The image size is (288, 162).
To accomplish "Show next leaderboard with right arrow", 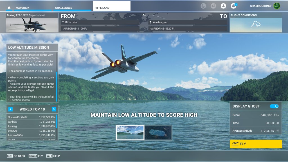I will 54,109.
